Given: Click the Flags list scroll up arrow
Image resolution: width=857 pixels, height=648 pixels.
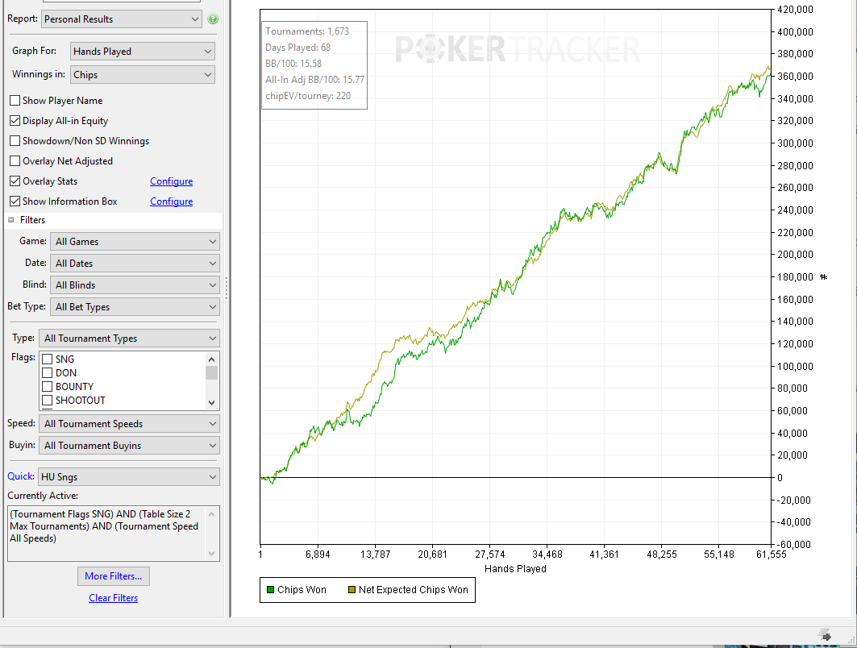Looking at the screenshot, I should tap(211, 359).
